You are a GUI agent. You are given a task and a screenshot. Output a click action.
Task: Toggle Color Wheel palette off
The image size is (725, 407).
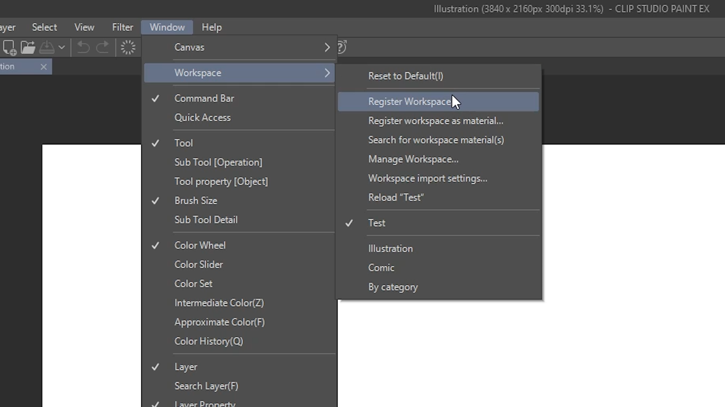(x=200, y=245)
